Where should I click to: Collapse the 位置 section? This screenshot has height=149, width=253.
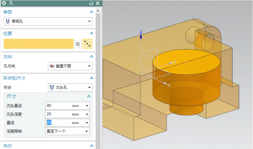click(92, 33)
